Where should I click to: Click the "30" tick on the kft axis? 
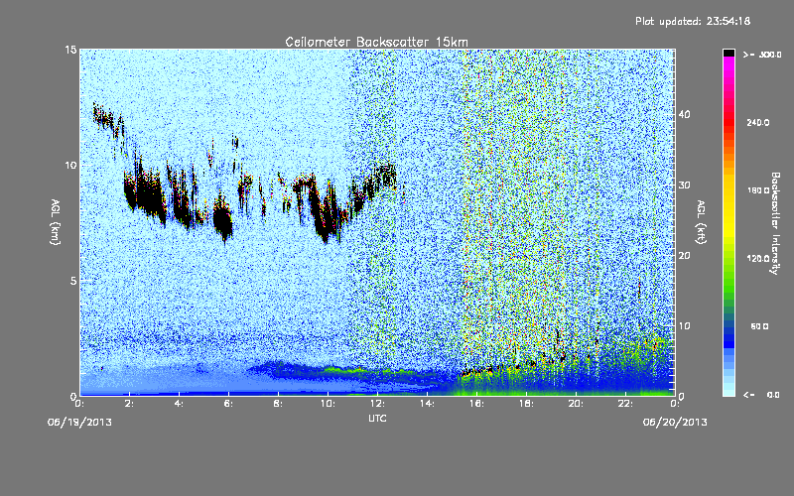[684, 185]
